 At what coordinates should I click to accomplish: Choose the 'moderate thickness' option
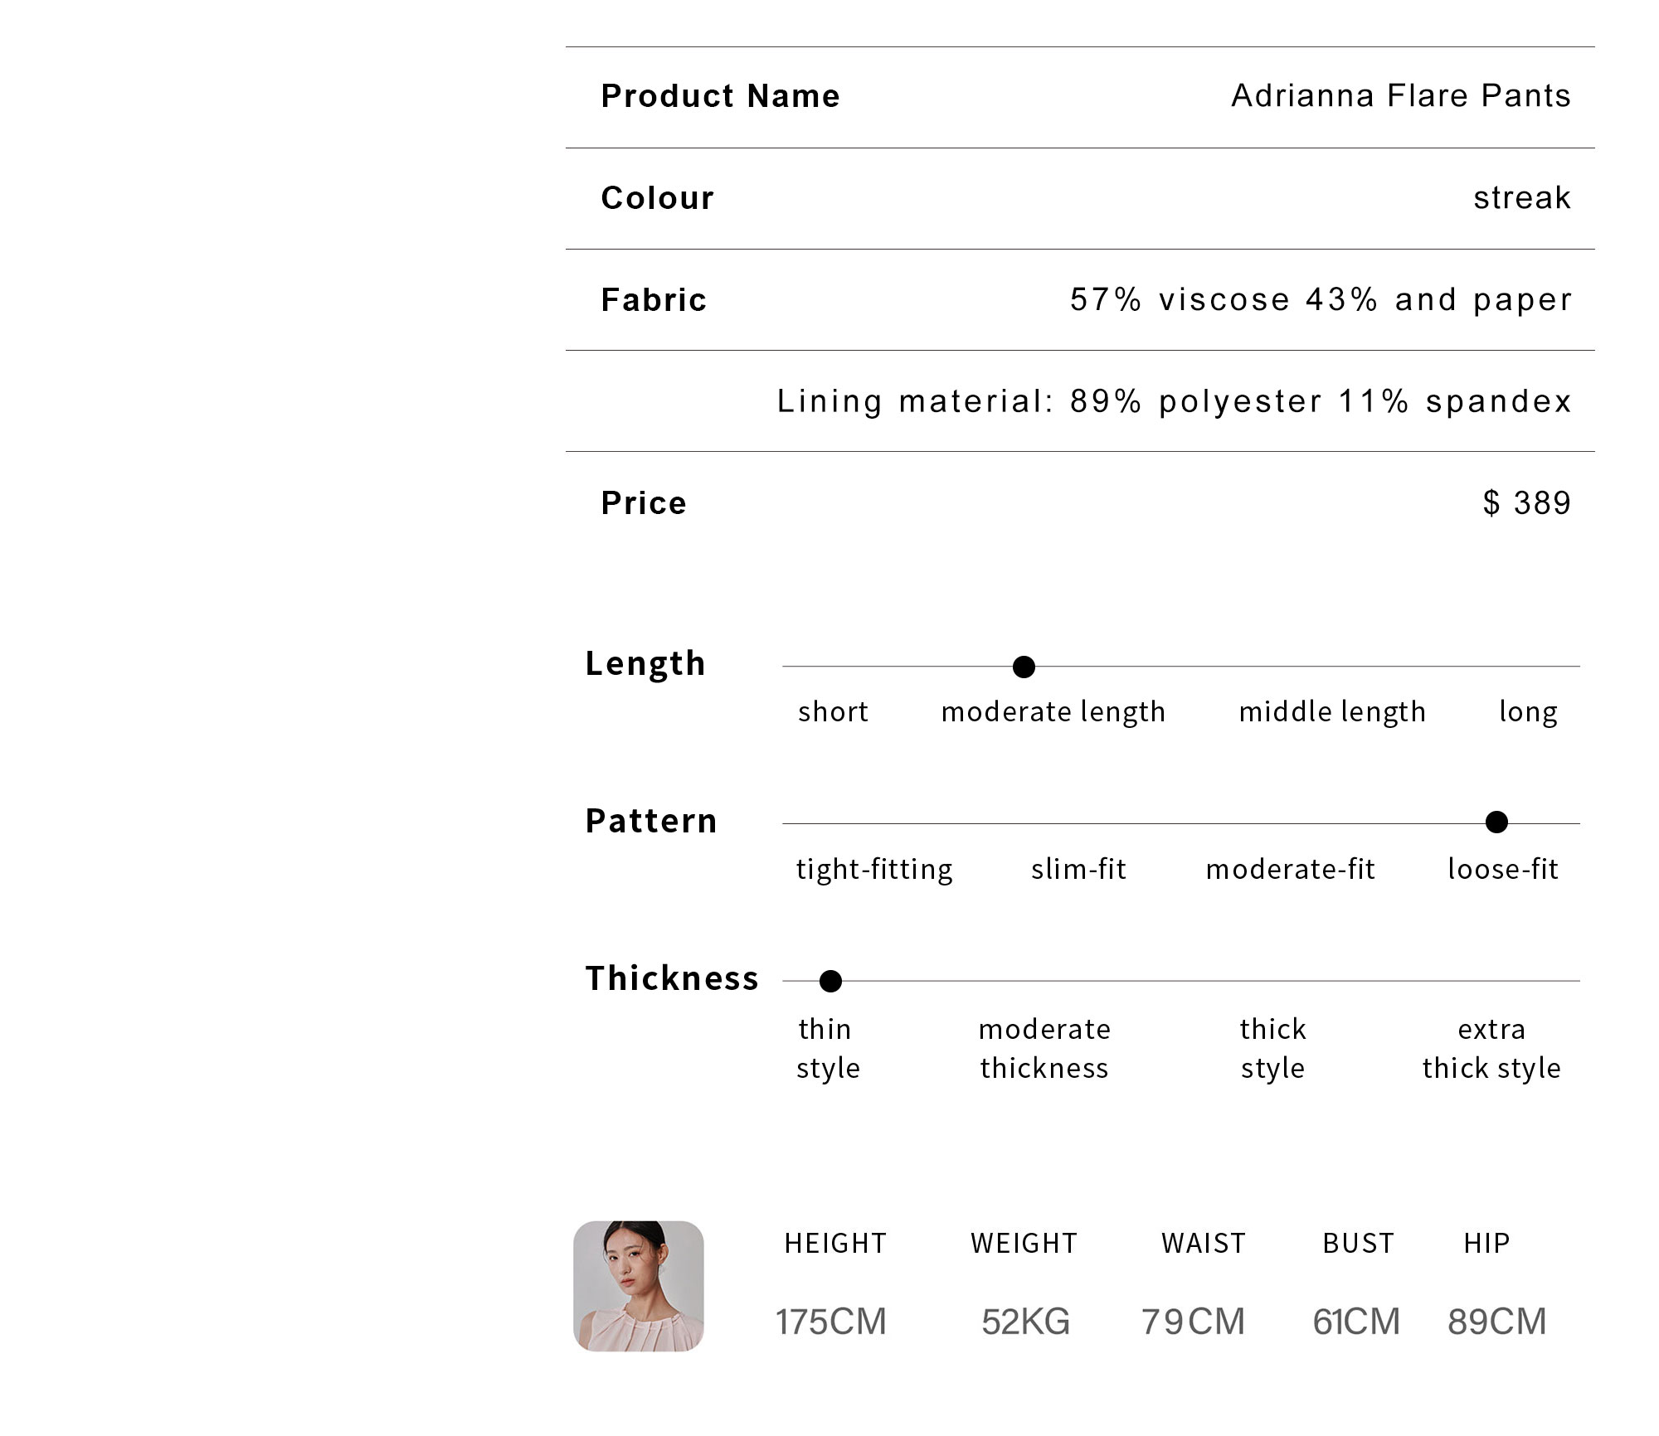[x=1044, y=1048]
